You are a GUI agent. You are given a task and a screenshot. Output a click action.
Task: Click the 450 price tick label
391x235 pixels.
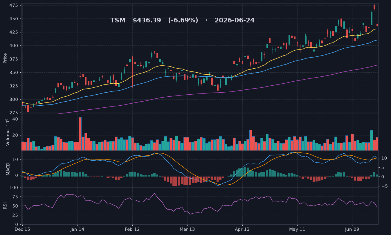click(x=13, y=19)
